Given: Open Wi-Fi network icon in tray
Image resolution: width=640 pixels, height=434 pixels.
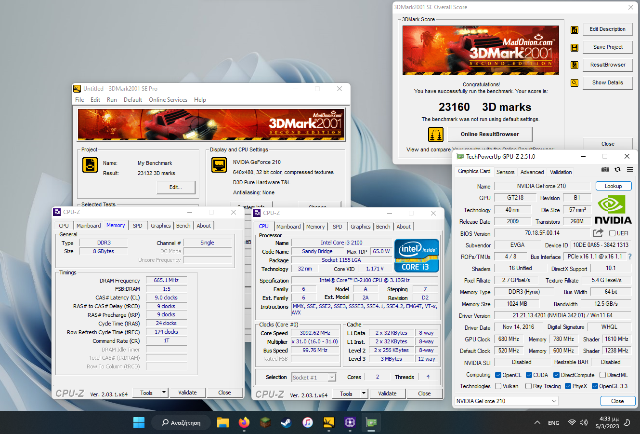Looking at the screenshot, I should (x=572, y=422).
